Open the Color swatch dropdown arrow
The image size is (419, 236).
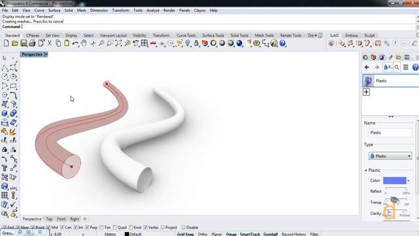point(409,181)
